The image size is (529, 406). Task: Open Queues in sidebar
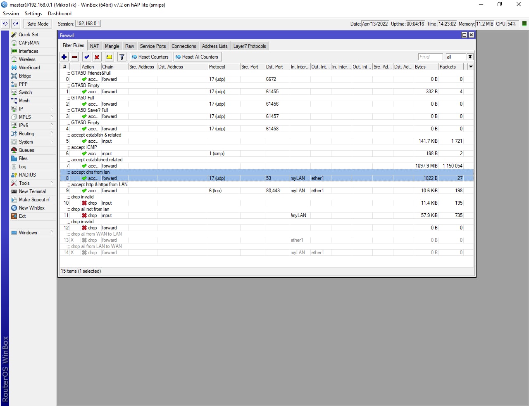33,150
